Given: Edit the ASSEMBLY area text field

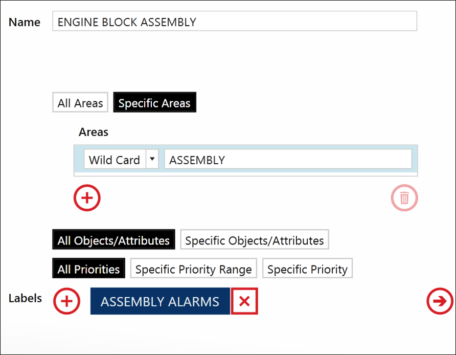Looking at the screenshot, I should coord(288,159).
